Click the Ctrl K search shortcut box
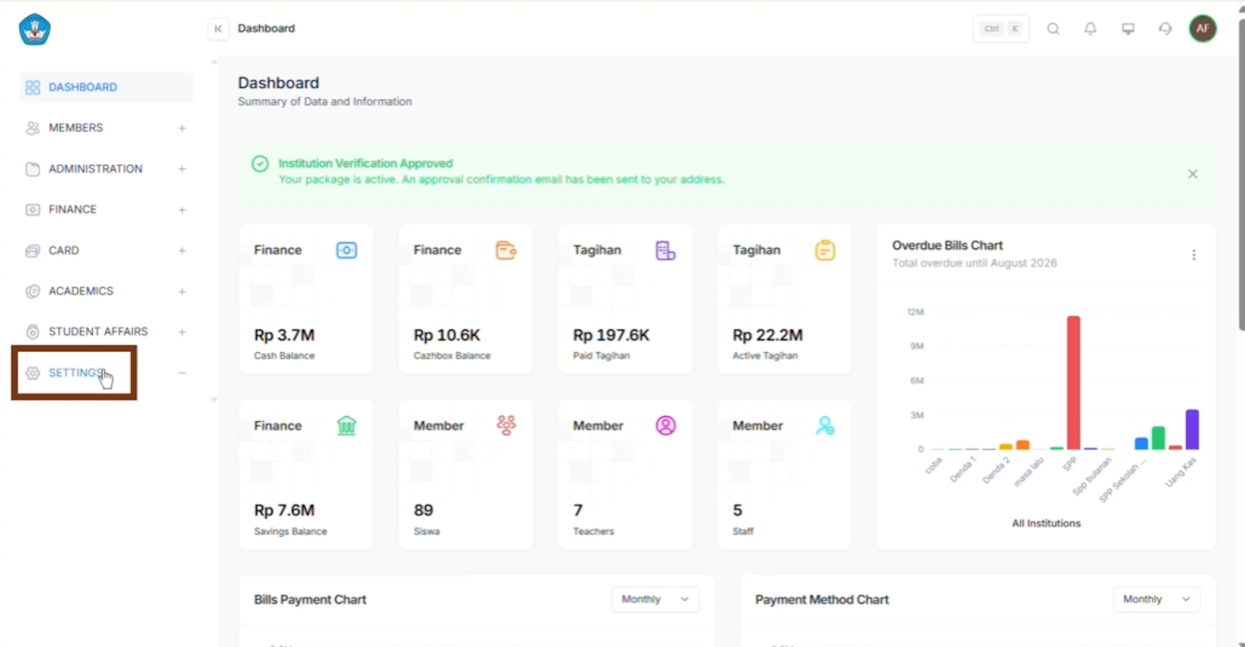 [1001, 29]
